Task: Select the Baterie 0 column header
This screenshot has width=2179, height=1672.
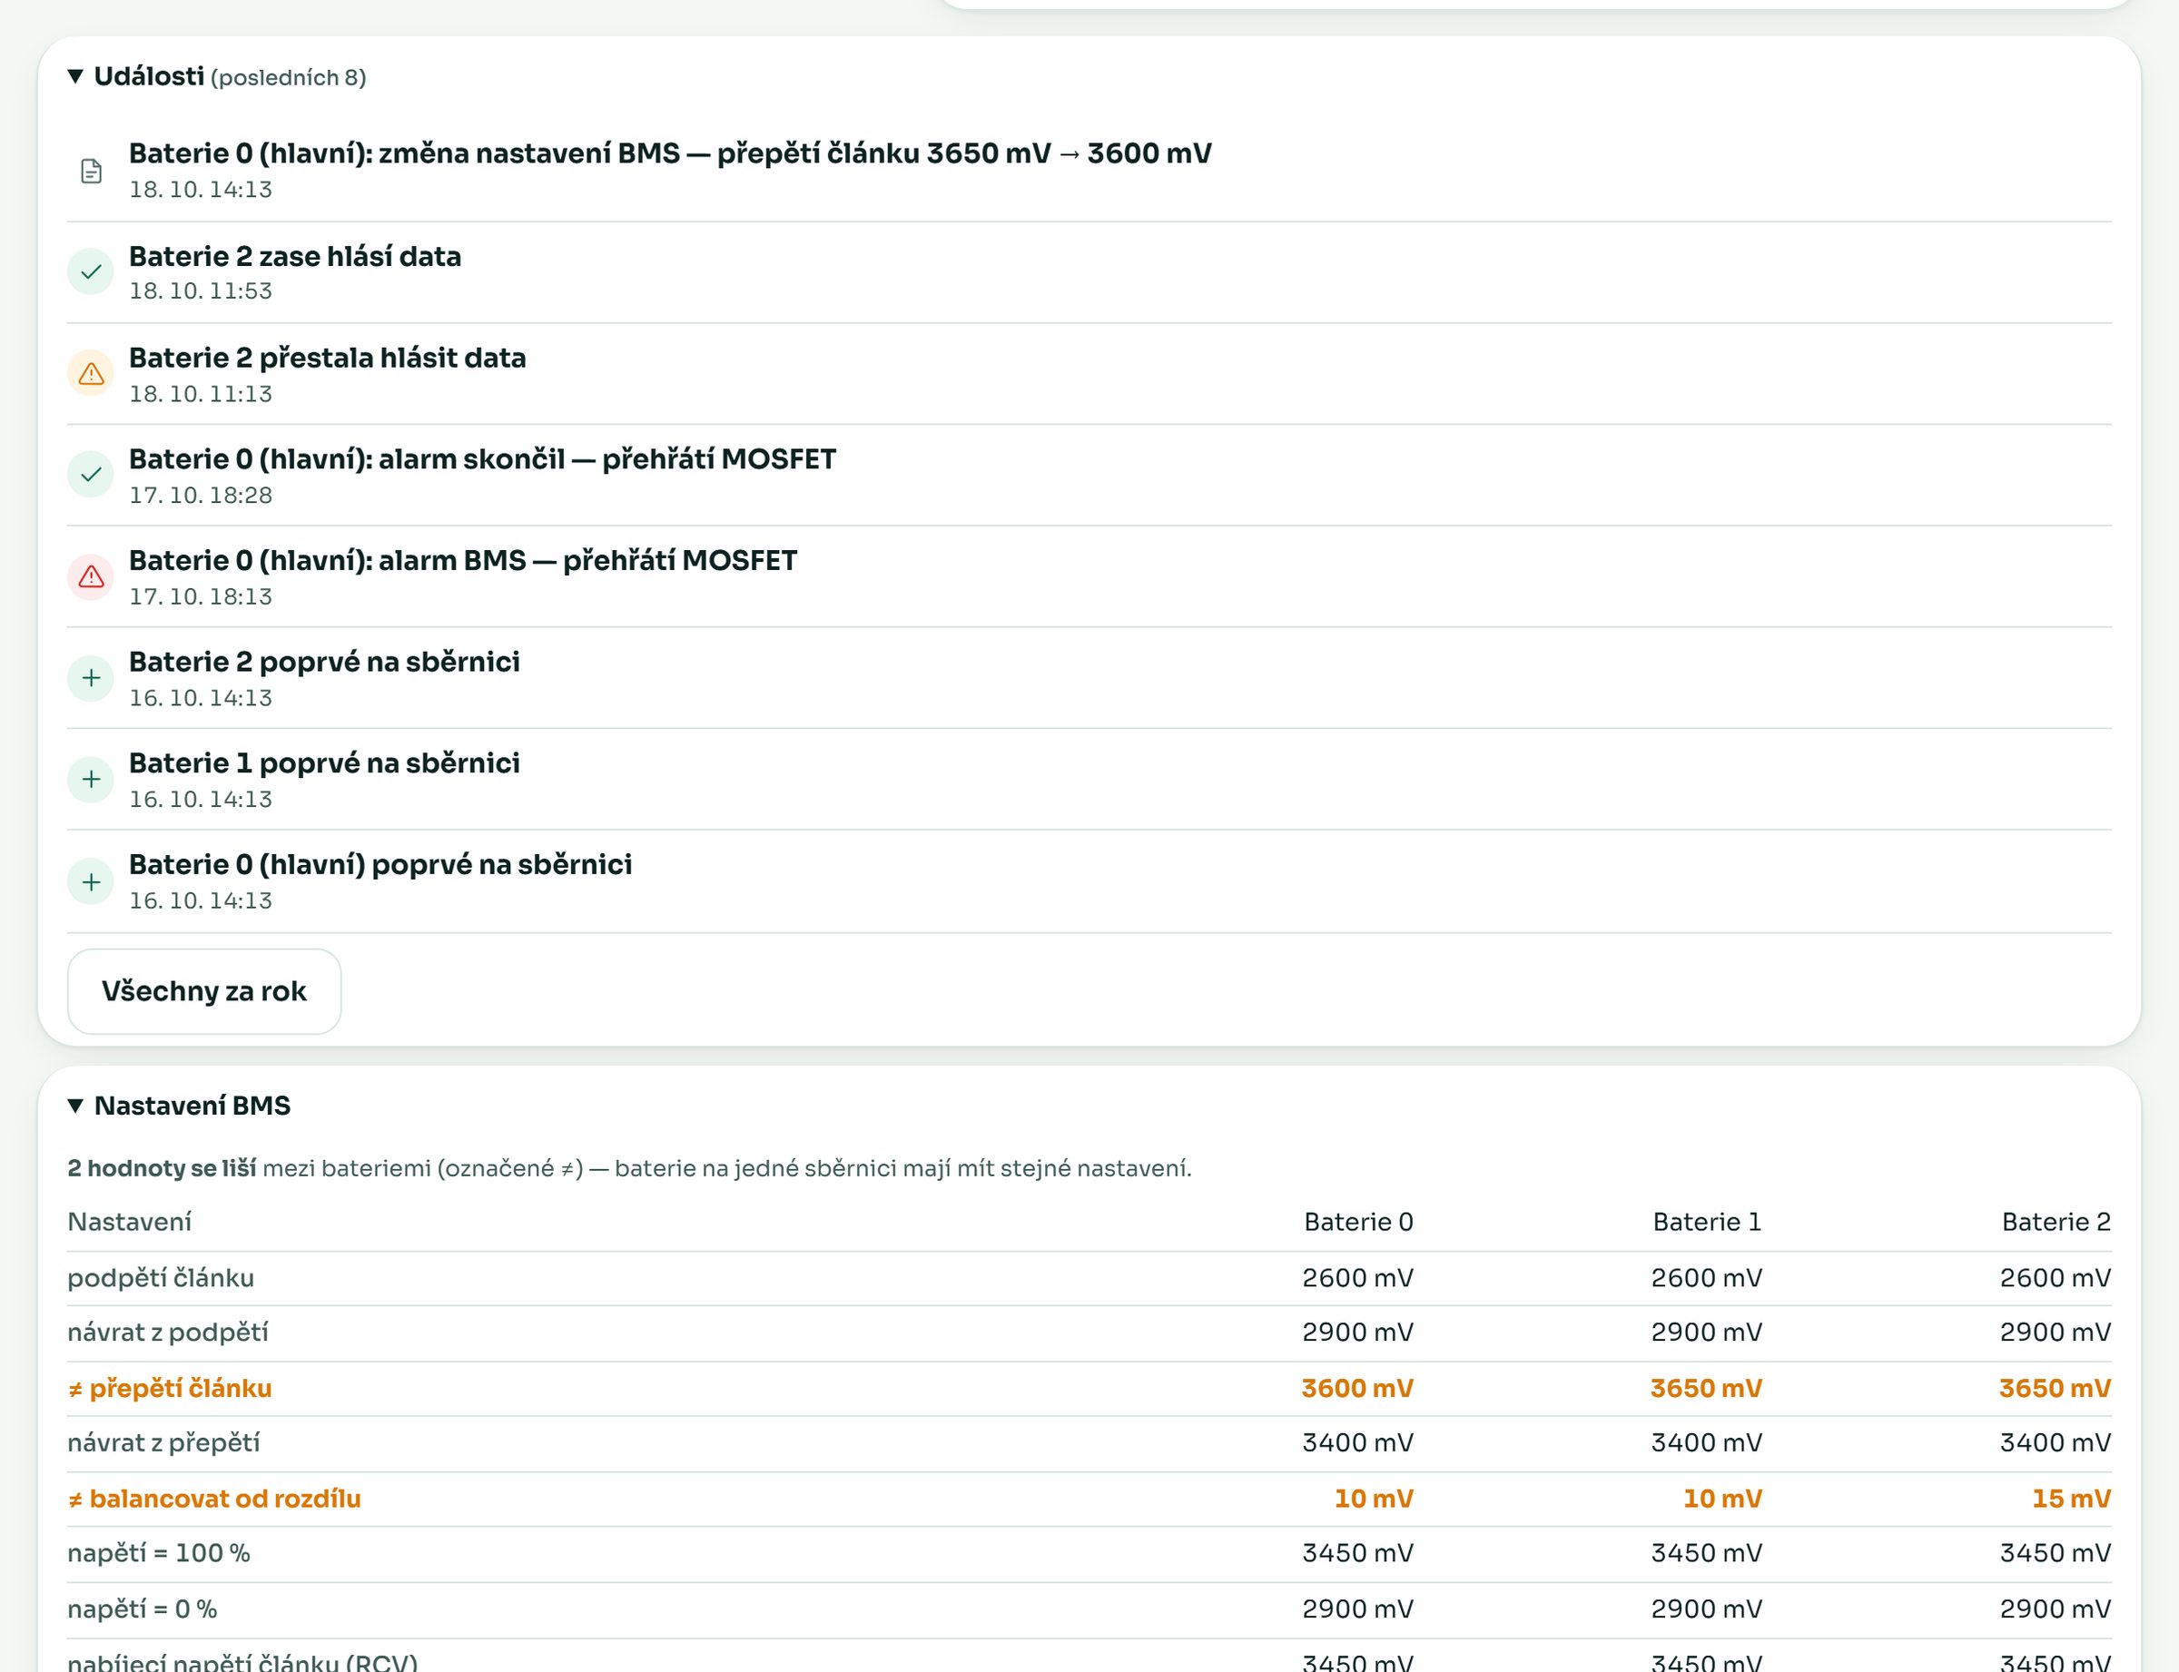Action: (1357, 1222)
